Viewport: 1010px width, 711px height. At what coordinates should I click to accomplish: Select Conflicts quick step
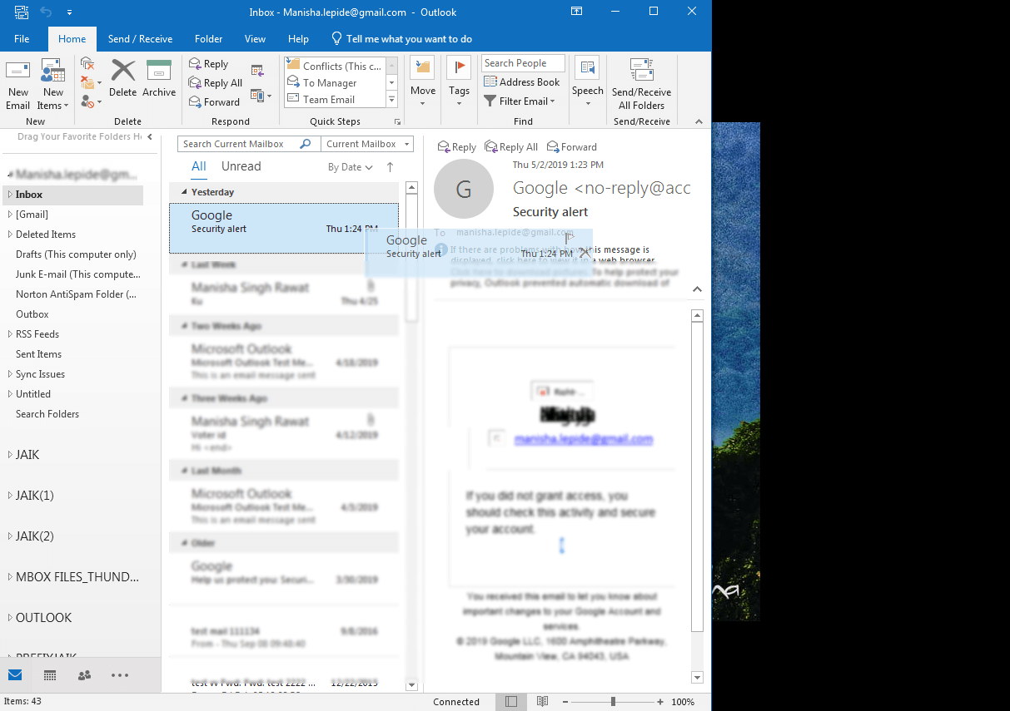coord(335,66)
